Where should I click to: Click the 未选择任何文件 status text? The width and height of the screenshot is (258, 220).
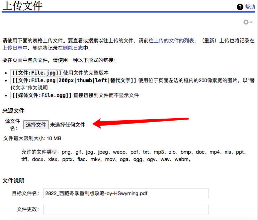(x=68, y=125)
